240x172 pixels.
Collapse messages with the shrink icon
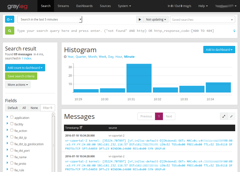click(x=231, y=116)
